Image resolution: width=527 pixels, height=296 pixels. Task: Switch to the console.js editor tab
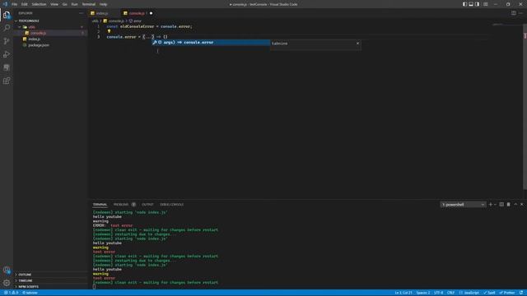point(137,13)
